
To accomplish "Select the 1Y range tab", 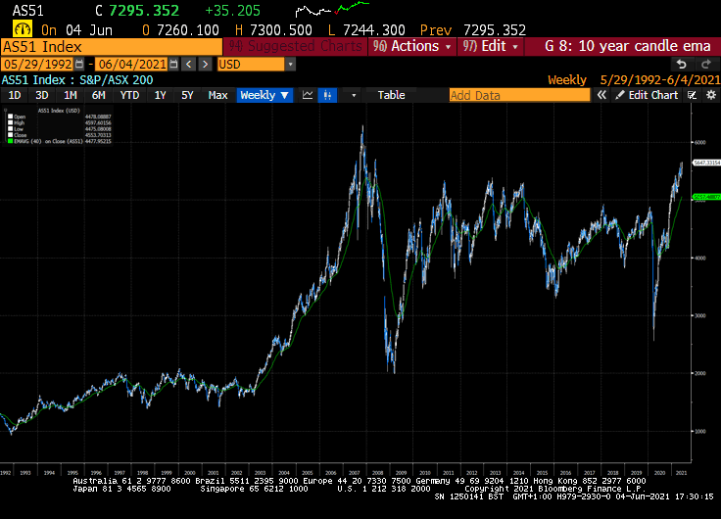I will click(160, 95).
